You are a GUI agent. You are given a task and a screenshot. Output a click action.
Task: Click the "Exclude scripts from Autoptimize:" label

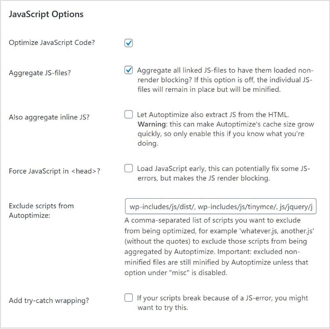[x=41, y=210]
